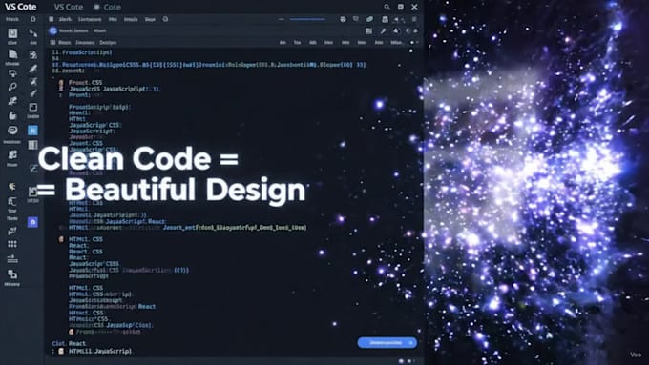This screenshot has width=649, height=365.
Task: Click the bell-shaped icon in second toolbar row
Action: [x=396, y=31]
